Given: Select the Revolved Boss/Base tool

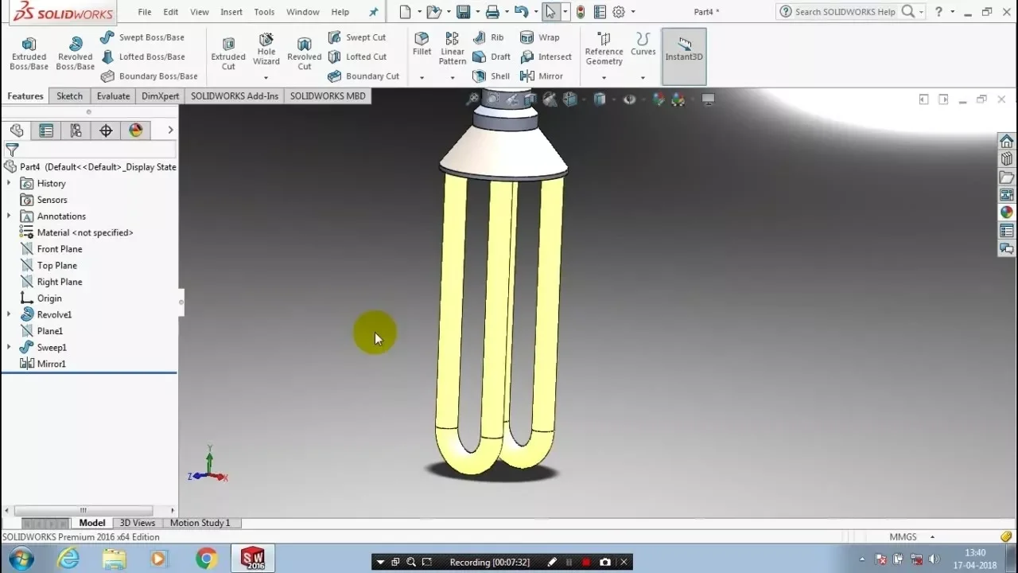Looking at the screenshot, I should (76, 54).
